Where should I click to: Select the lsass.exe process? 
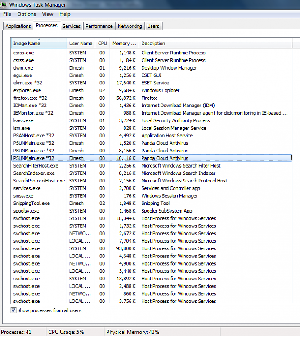click(x=152, y=120)
